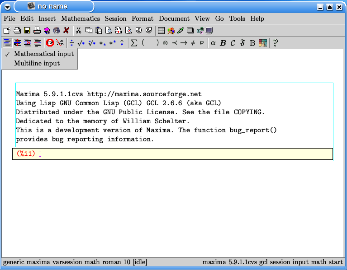
Task: Select the fraktur F font icon
Action: coord(242,42)
